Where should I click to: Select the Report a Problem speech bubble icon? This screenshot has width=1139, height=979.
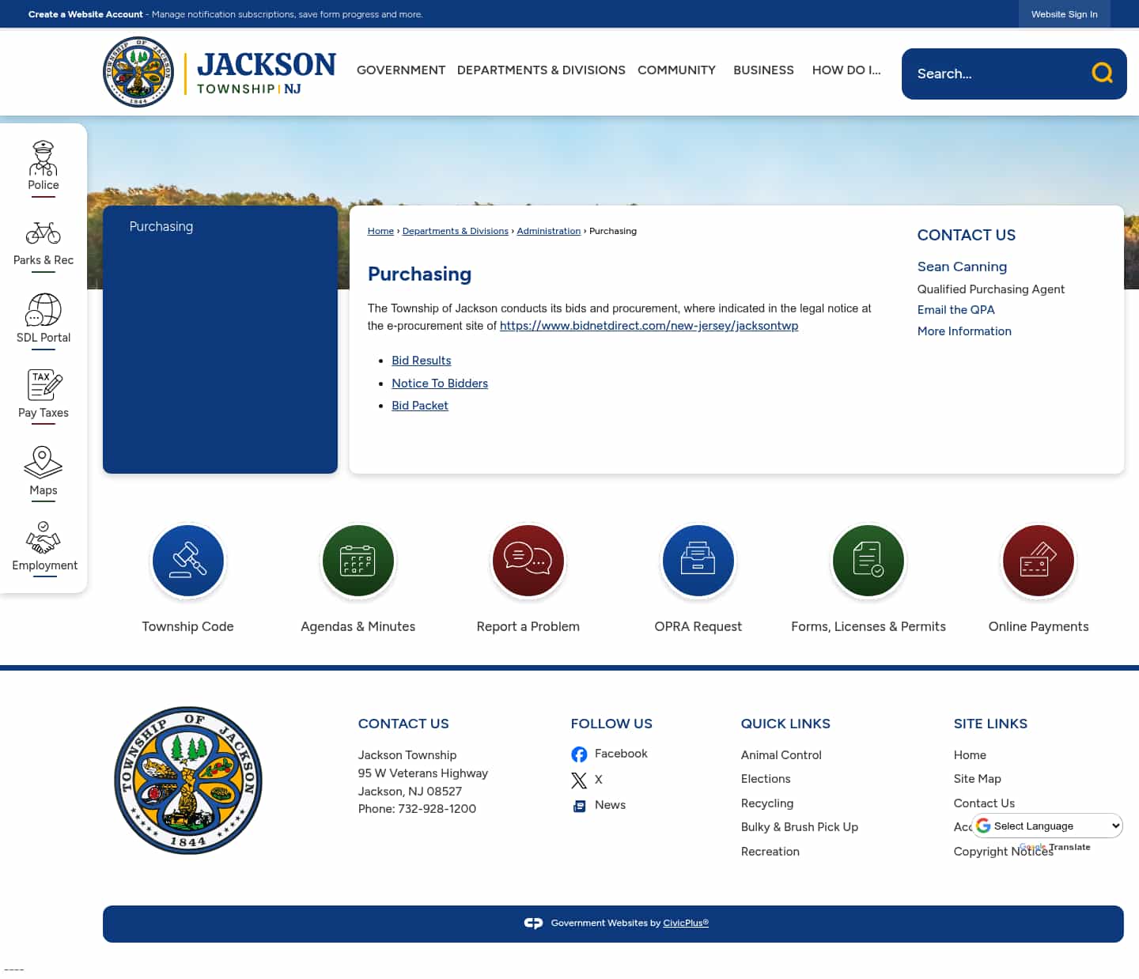pyautogui.click(x=528, y=561)
